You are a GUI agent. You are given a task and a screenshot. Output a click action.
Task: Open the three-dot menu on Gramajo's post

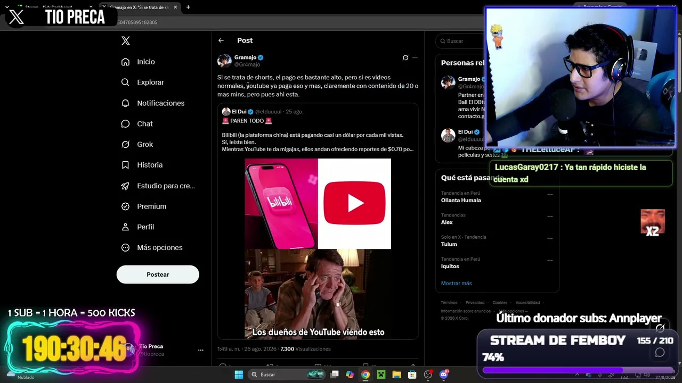pos(415,57)
